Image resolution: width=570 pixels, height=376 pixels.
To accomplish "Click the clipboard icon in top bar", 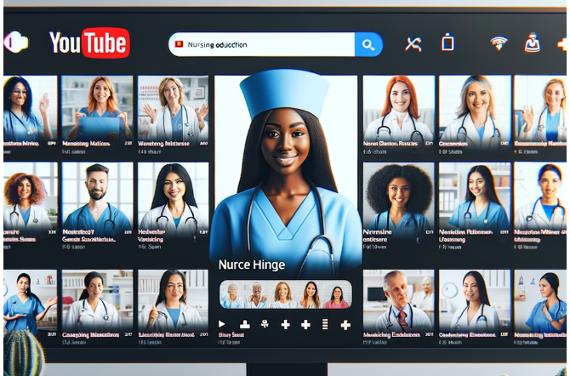I will click(x=448, y=43).
